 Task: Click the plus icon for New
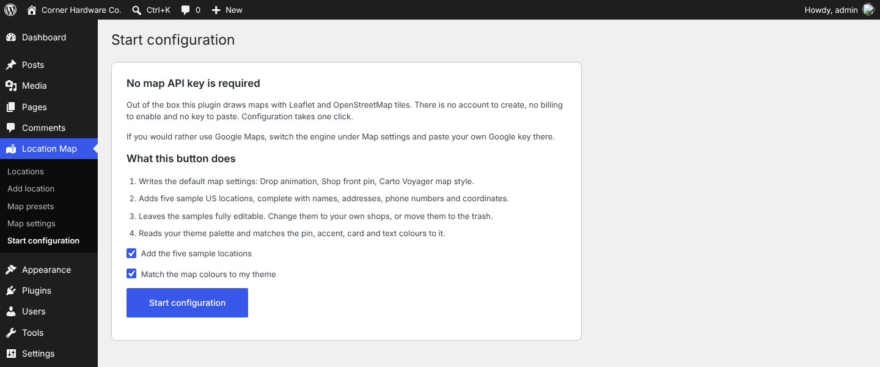[216, 10]
